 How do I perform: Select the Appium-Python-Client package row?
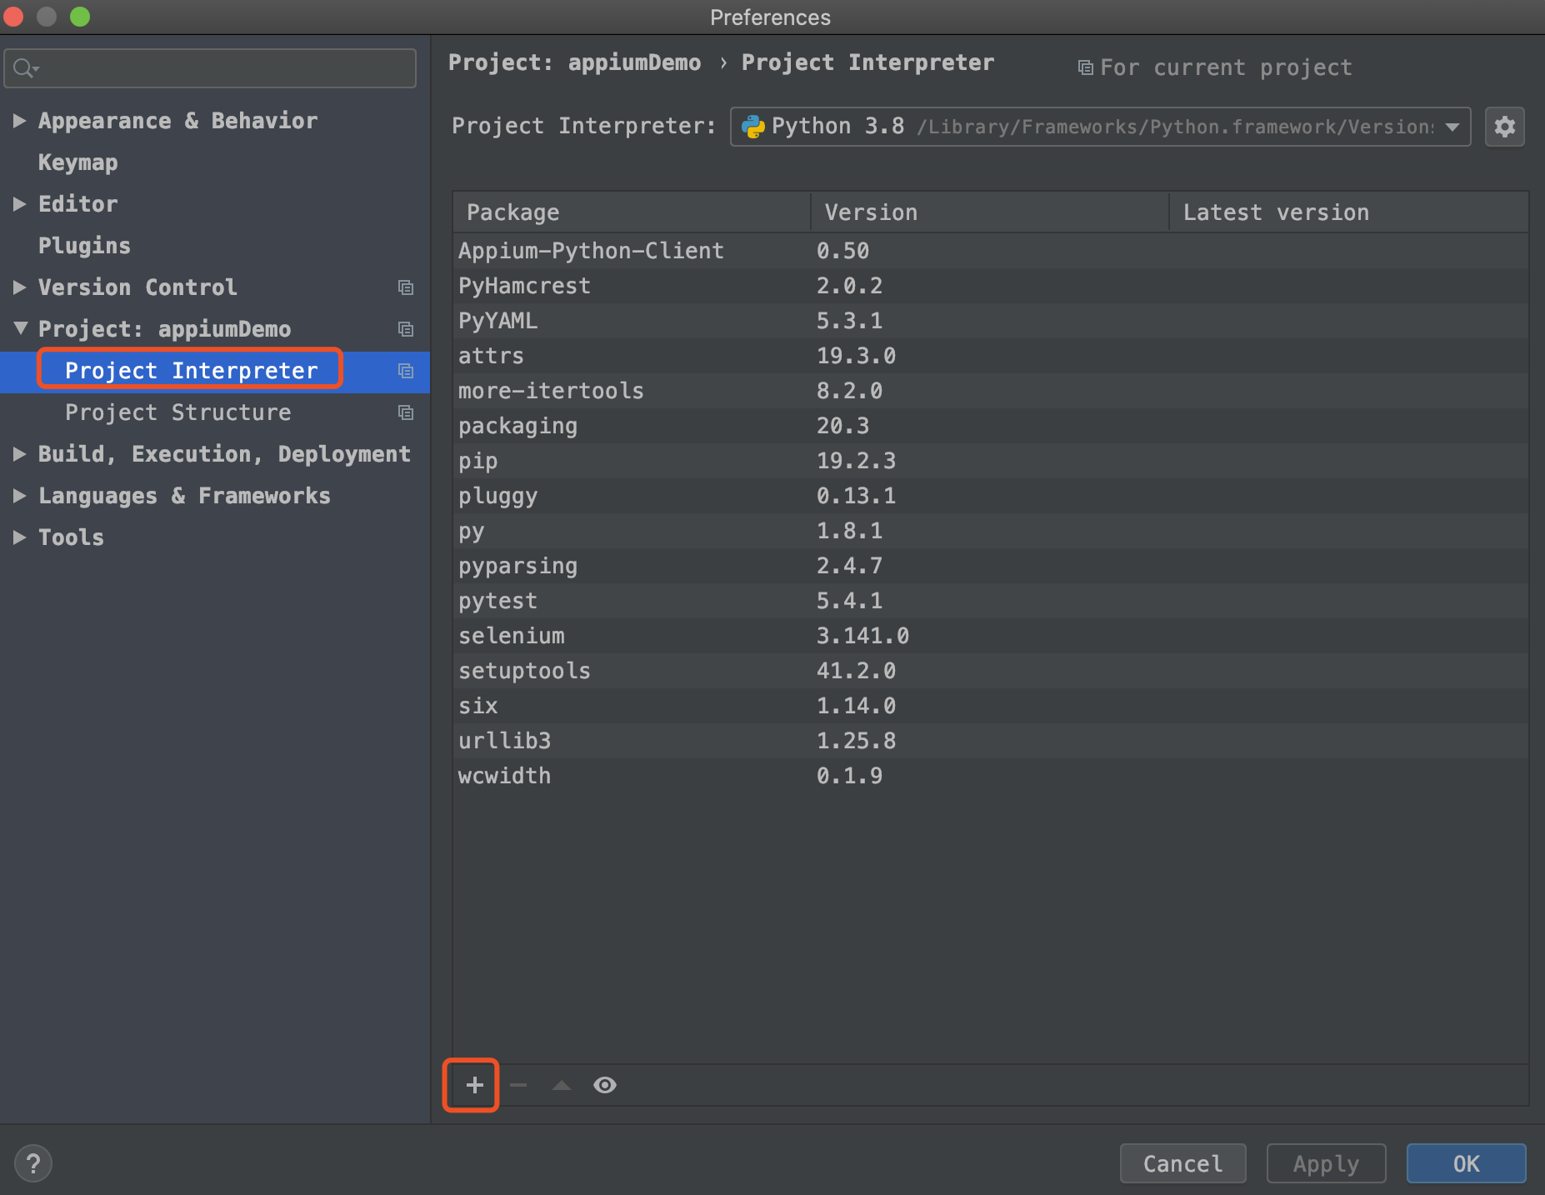pos(991,251)
